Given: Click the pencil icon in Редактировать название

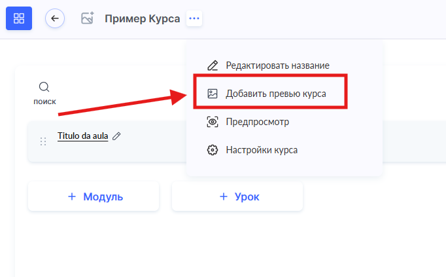Looking at the screenshot, I should tap(212, 65).
